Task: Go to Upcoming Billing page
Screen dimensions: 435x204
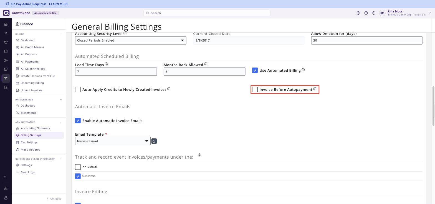Action: [x=32, y=83]
